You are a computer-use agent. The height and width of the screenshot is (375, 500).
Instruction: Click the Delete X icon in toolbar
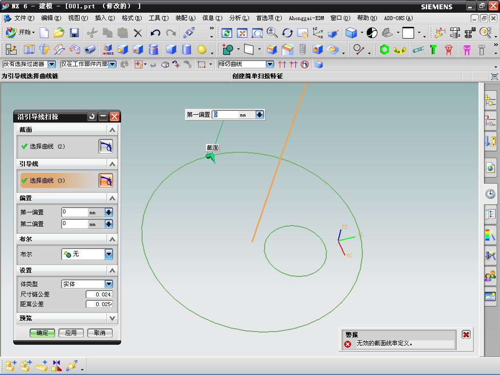138,33
